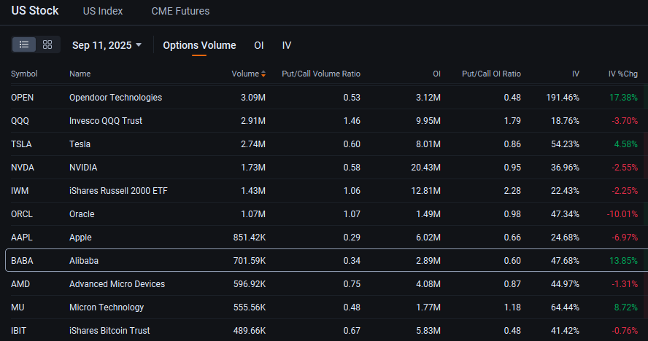Open the AAPL ticker symbol
The width and height of the screenshot is (648, 341).
pos(21,238)
